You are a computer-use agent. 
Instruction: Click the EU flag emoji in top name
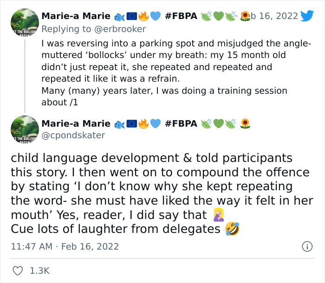tap(131, 16)
